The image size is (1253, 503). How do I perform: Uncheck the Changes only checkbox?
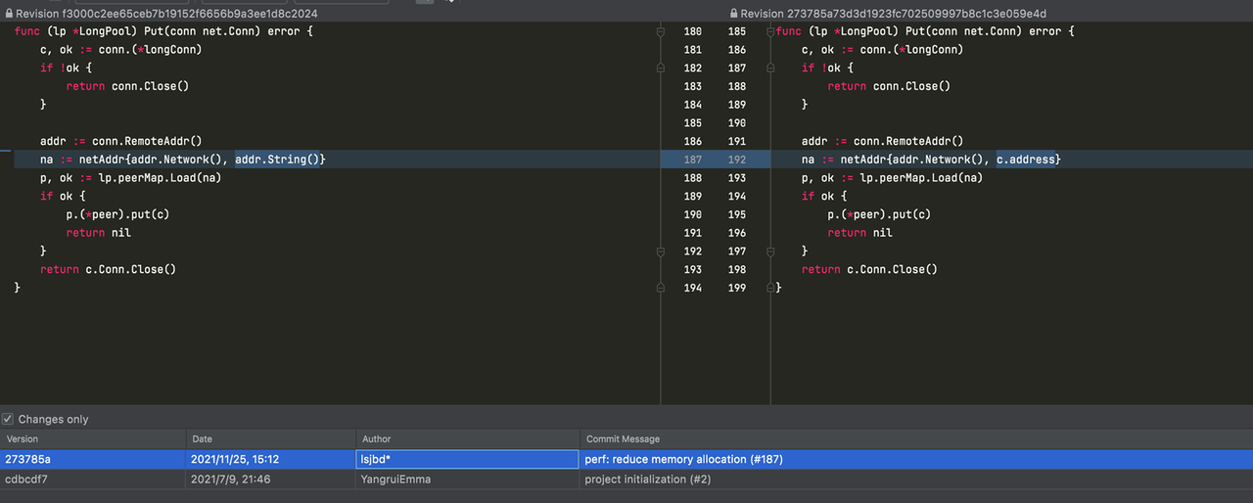pos(9,419)
